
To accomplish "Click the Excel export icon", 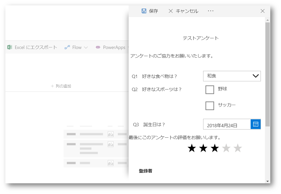I will point(10,47).
